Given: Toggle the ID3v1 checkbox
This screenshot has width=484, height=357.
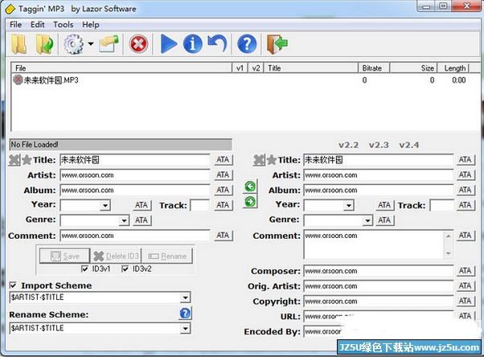Looking at the screenshot, I should click(x=84, y=269).
